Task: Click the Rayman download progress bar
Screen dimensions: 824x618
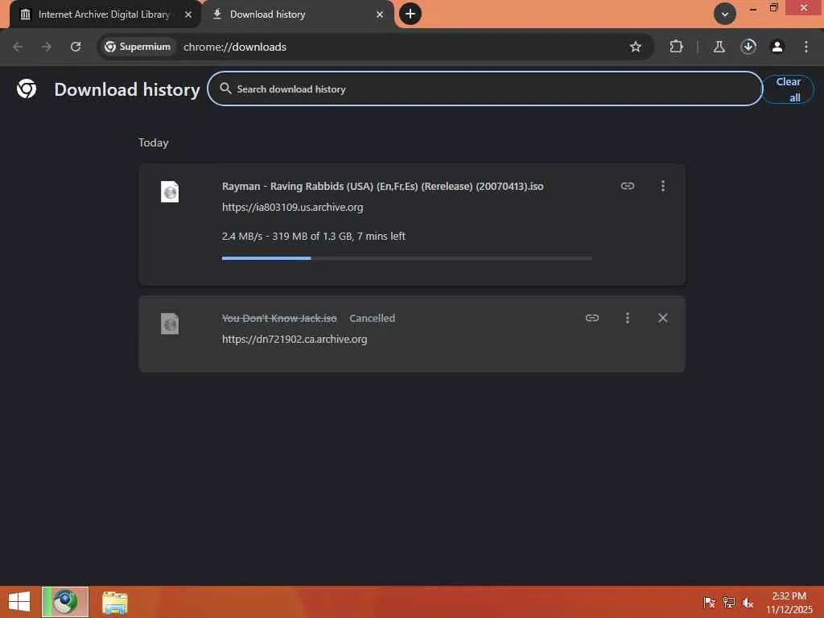Action: coord(406,258)
